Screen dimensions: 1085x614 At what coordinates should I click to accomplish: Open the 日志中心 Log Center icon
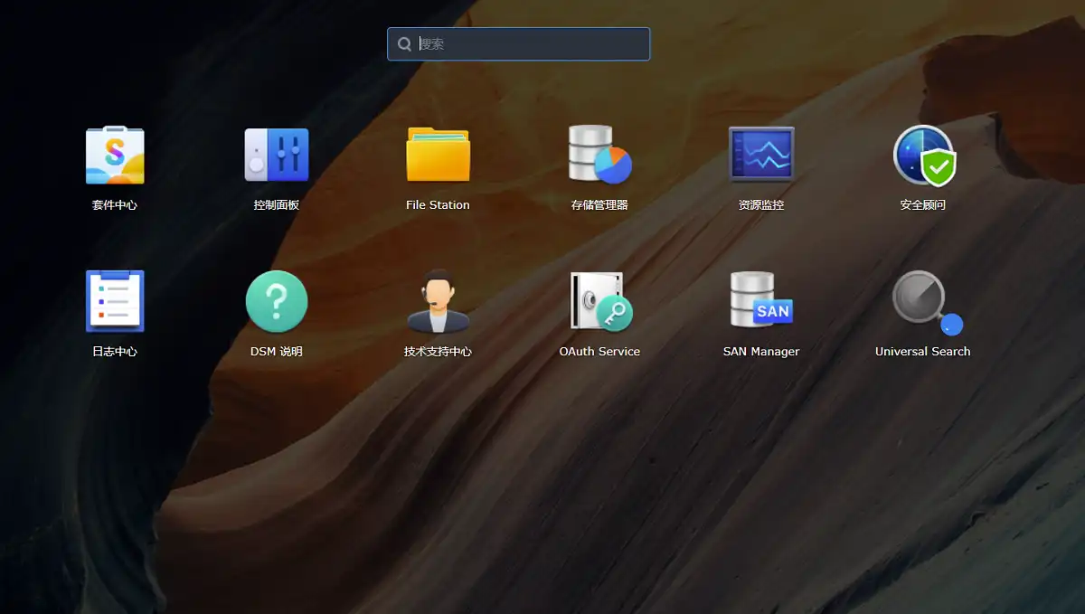click(115, 302)
